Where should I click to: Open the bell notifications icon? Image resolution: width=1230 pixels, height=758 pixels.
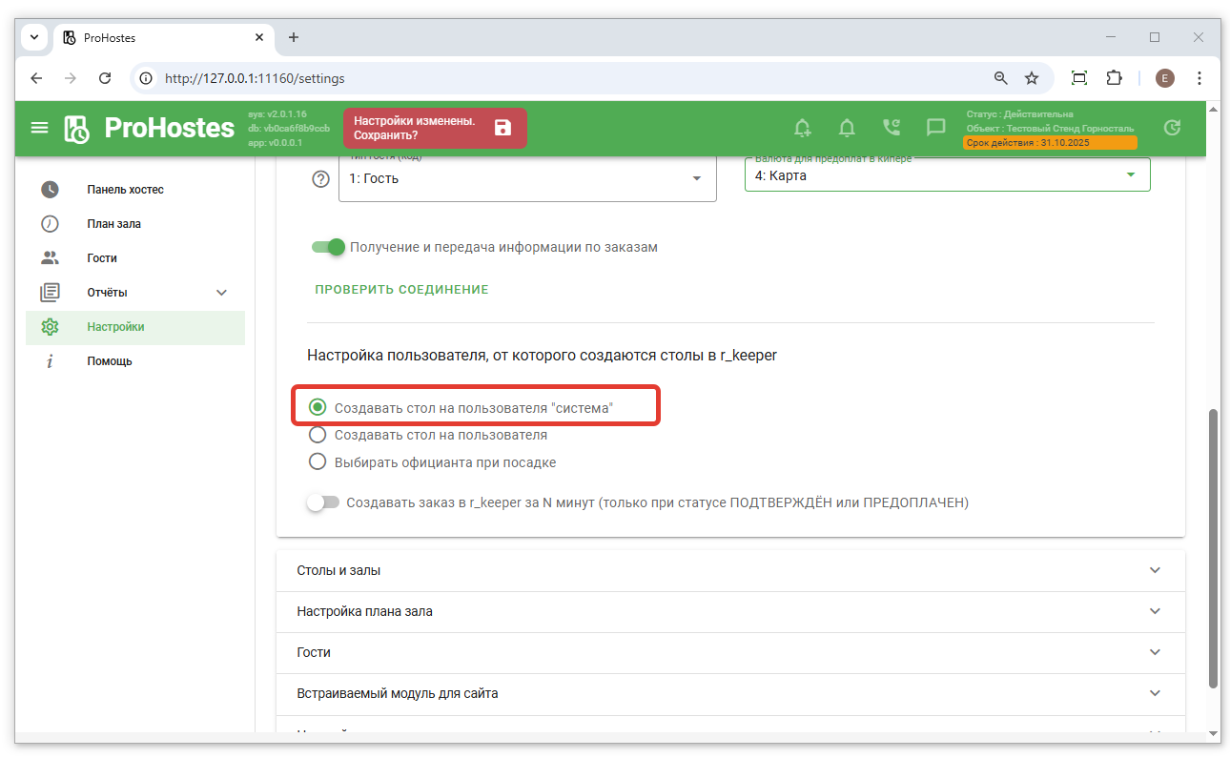847,128
